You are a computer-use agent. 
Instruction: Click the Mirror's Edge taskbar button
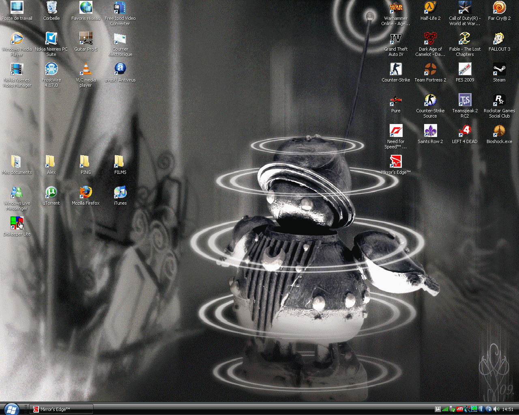coord(62,409)
